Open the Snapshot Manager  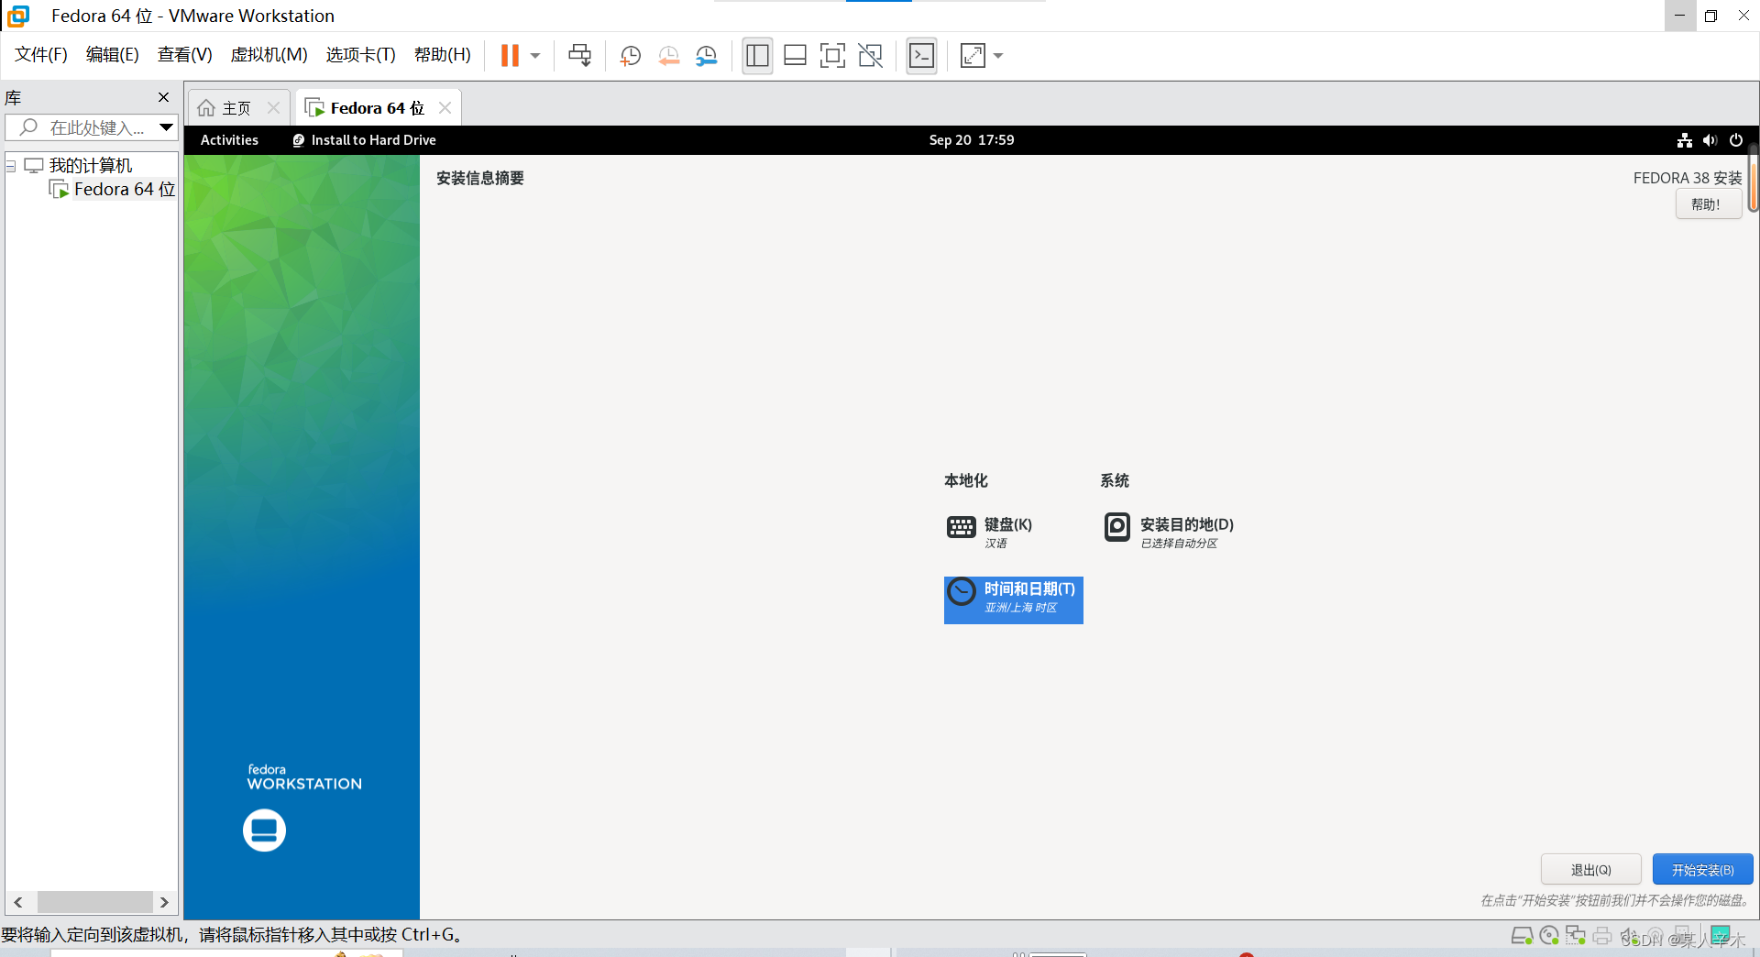706,55
